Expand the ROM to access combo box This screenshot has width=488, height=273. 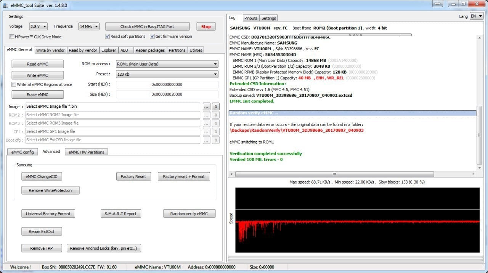167,64
